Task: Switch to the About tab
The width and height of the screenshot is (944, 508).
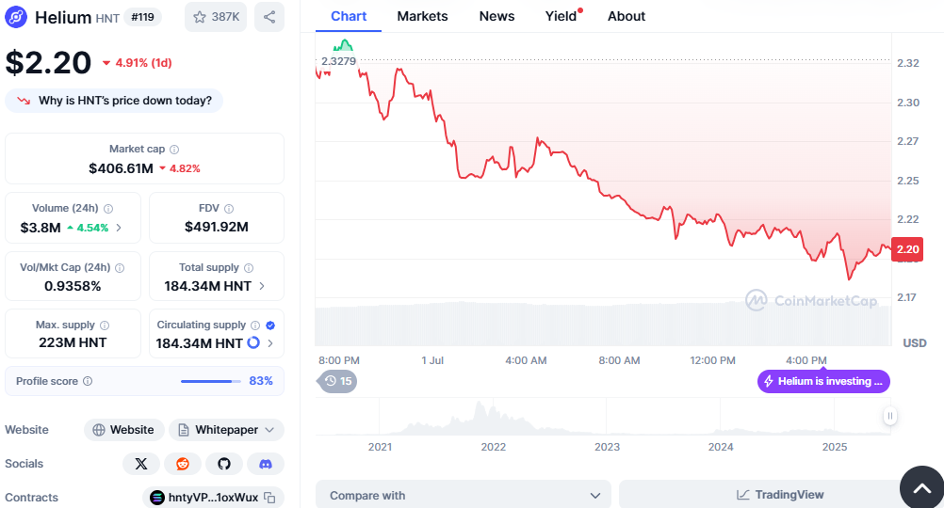Action: [627, 16]
